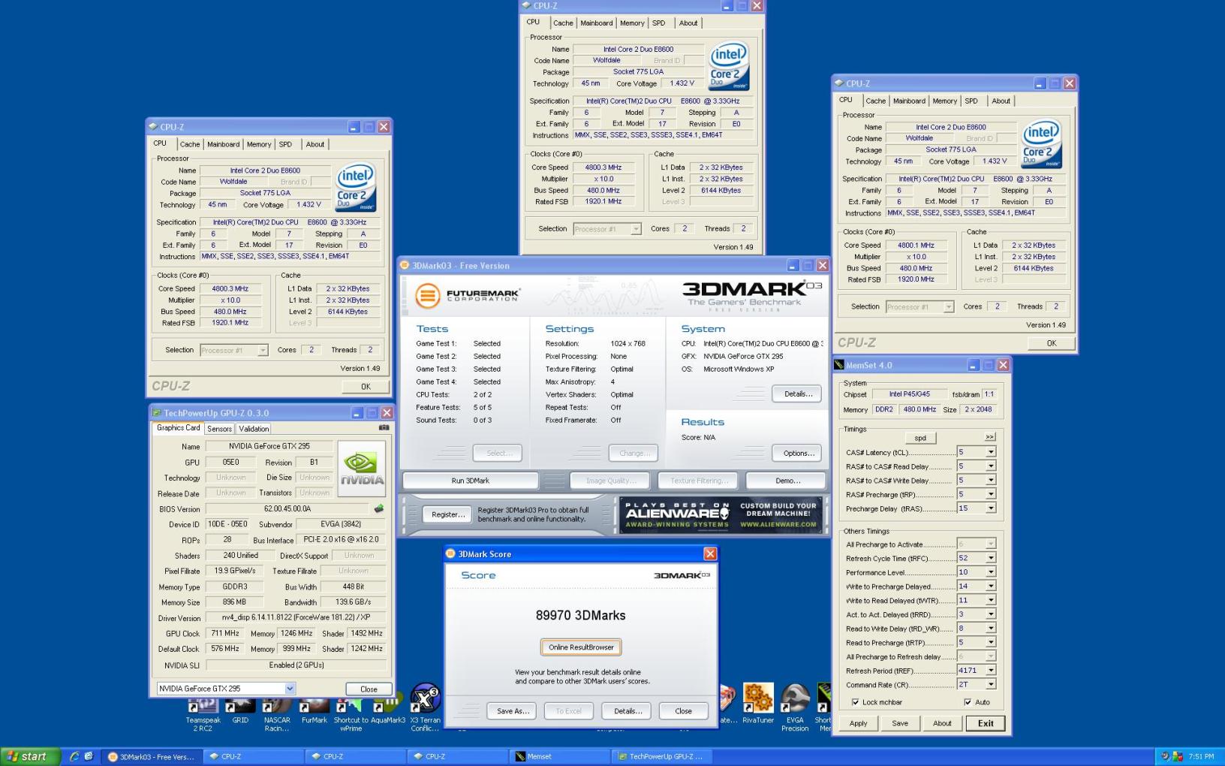Click the GPU-Z camera screenshot icon
The image size is (1225, 766).
[384, 427]
